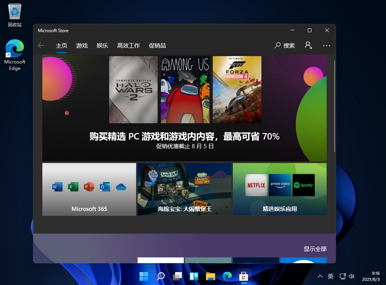Image resolution: width=386 pixels, height=285 pixels.
Task: Open the Windows Start menu
Action: pyautogui.click(x=144, y=276)
